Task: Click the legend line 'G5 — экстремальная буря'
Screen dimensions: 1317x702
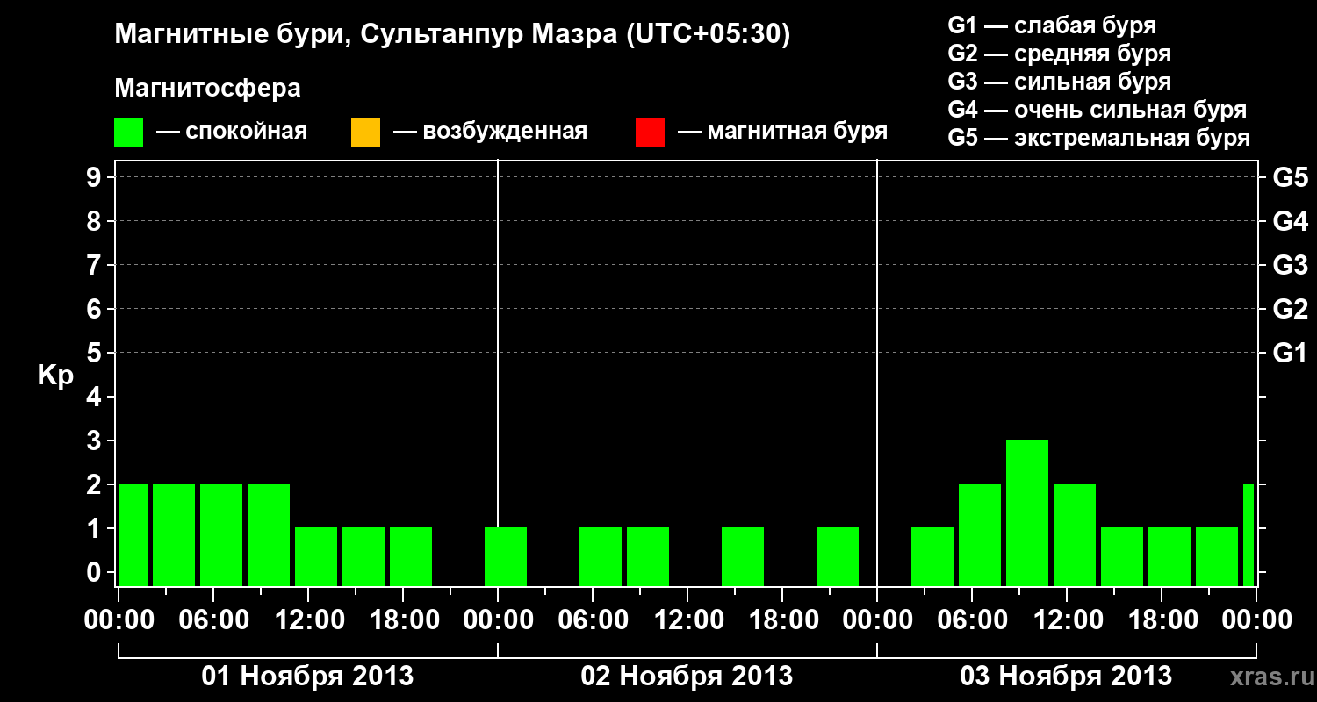Action: click(x=1099, y=138)
